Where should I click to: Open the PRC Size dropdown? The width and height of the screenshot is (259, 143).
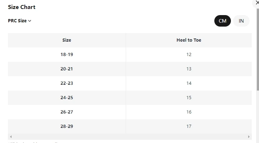pos(19,21)
